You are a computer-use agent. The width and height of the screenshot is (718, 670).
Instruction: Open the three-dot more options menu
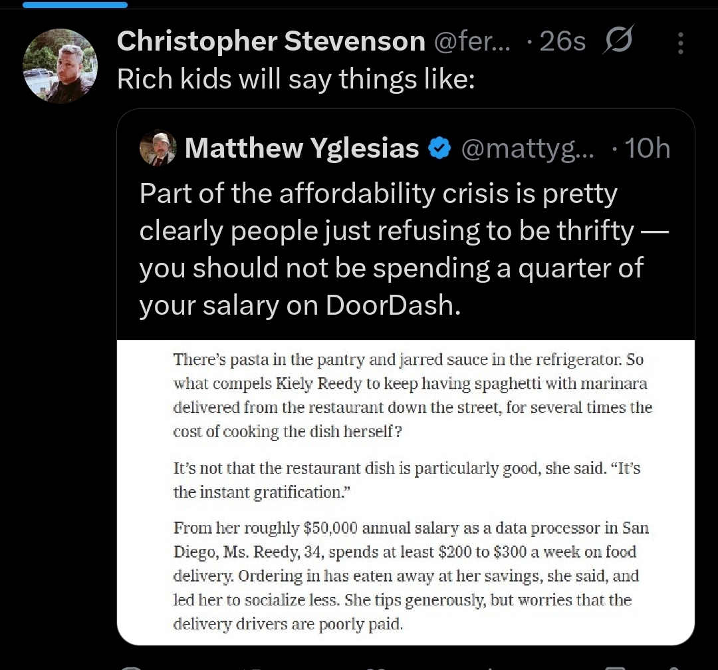[680, 43]
